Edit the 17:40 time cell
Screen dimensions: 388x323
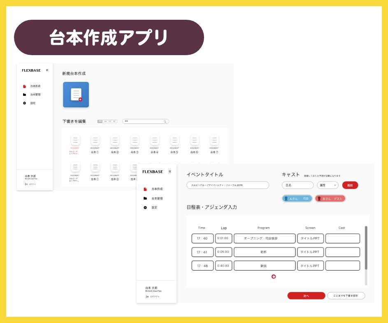coord(202,238)
